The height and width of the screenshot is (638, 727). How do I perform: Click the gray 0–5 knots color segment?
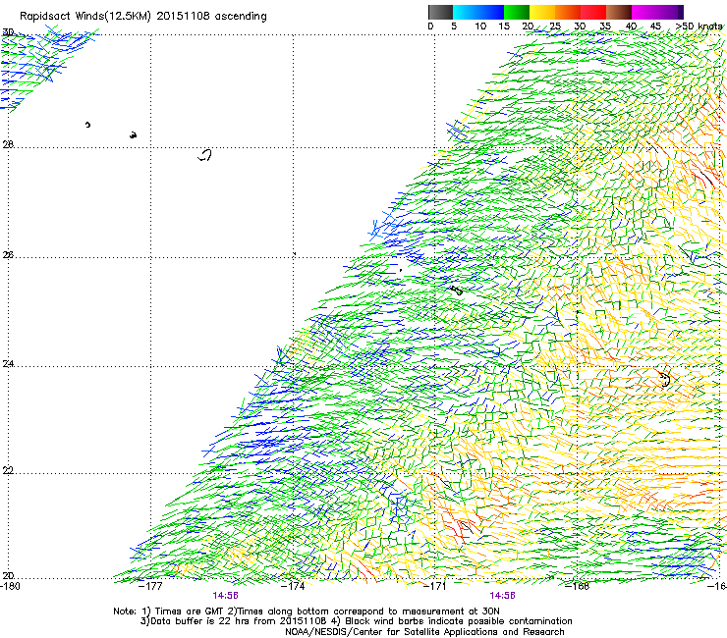[440, 12]
